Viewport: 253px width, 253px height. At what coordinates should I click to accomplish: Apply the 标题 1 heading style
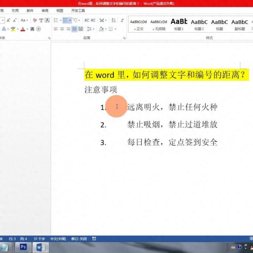coord(179,24)
